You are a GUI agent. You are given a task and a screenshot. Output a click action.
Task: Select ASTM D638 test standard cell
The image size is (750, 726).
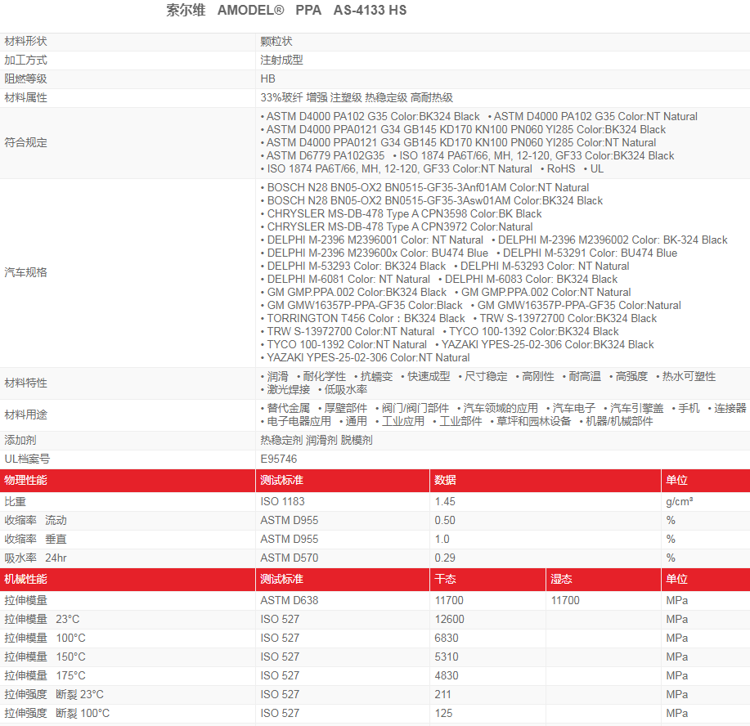289,601
